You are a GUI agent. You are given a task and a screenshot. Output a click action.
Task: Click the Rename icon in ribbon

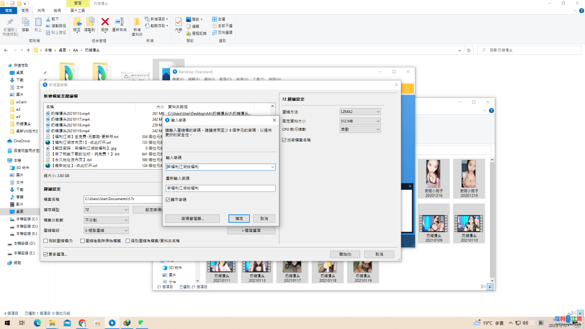click(119, 23)
